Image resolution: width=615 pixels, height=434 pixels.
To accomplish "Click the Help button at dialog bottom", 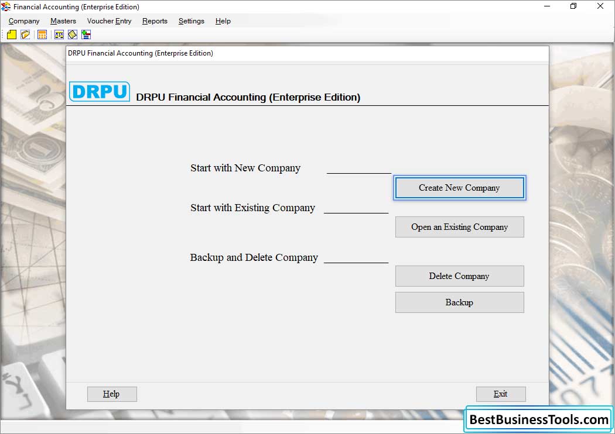I will click(x=112, y=394).
